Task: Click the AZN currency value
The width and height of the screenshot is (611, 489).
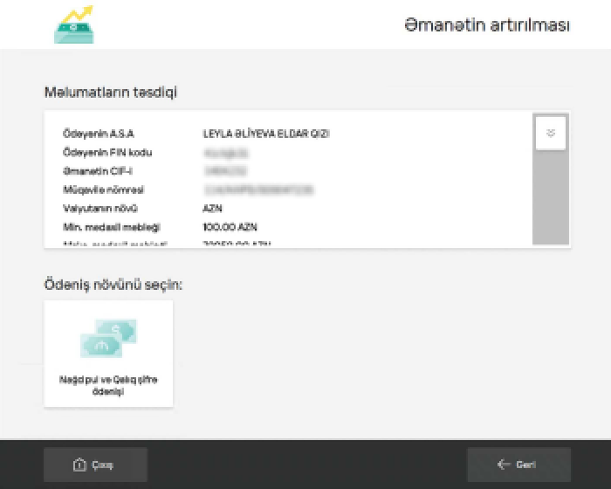Action: (x=212, y=209)
